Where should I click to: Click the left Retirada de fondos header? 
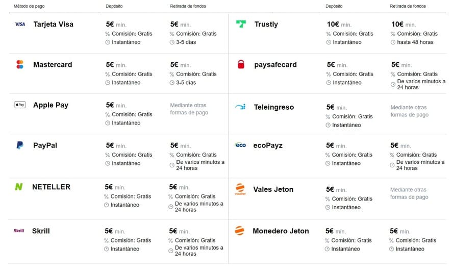coord(188,6)
